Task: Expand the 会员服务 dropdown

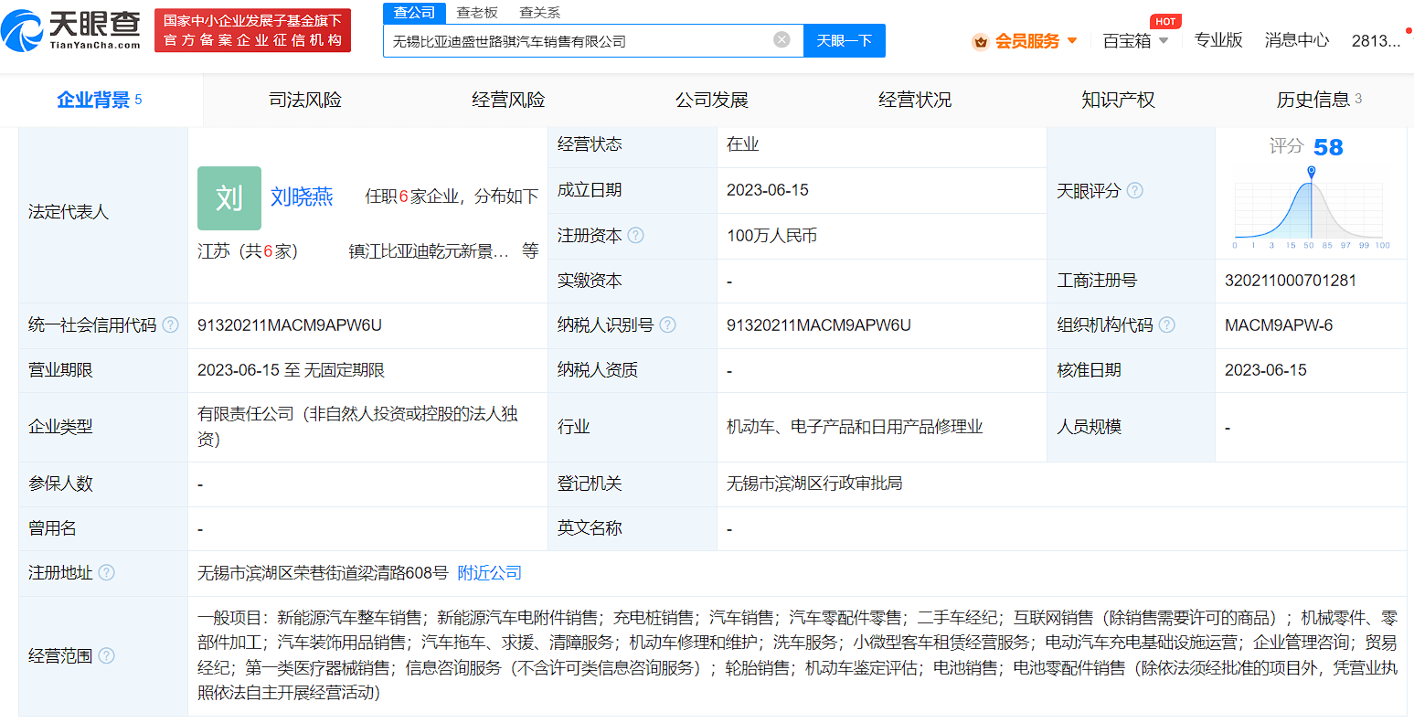Action: point(1072,41)
